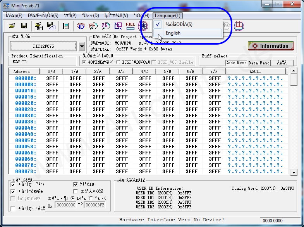Viewport: 304px width, 227px height.
Task: Click the USER ID3 (2003H) line
Action: click(x=163, y=207)
